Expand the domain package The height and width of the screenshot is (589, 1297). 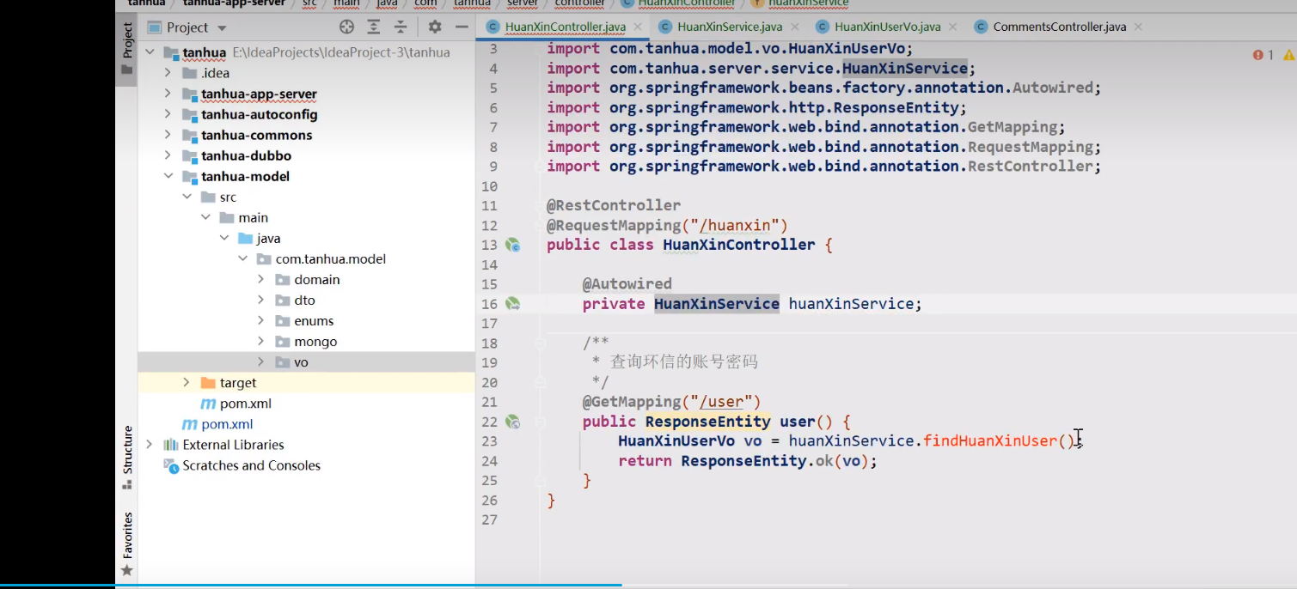tap(261, 279)
